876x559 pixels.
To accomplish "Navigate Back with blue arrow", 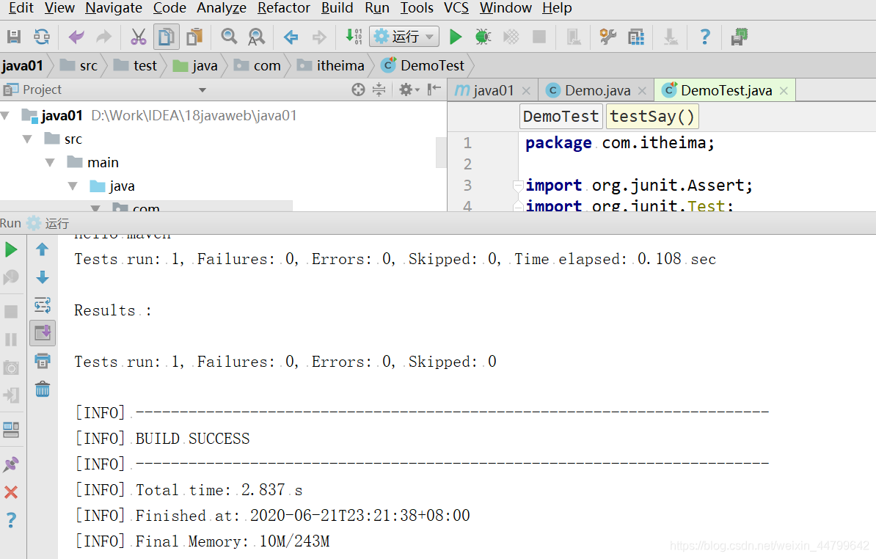I will pyautogui.click(x=291, y=37).
